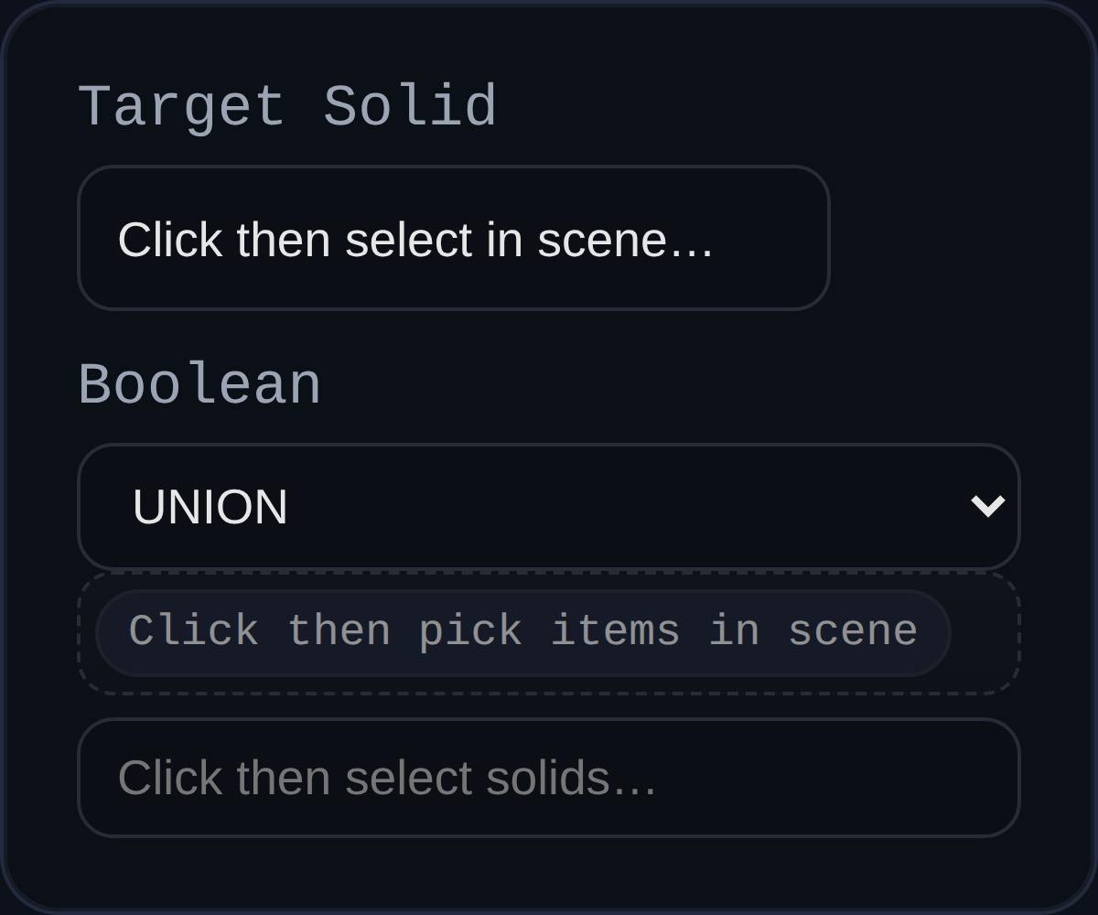The height and width of the screenshot is (915, 1098).
Task: Click the scene picker pill button
Action: point(523,631)
